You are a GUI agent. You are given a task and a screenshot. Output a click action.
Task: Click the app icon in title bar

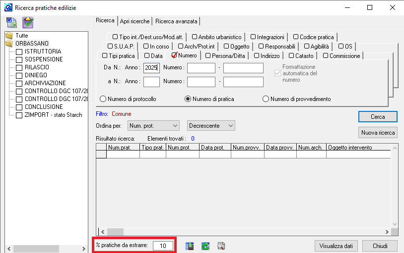click(7, 7)
